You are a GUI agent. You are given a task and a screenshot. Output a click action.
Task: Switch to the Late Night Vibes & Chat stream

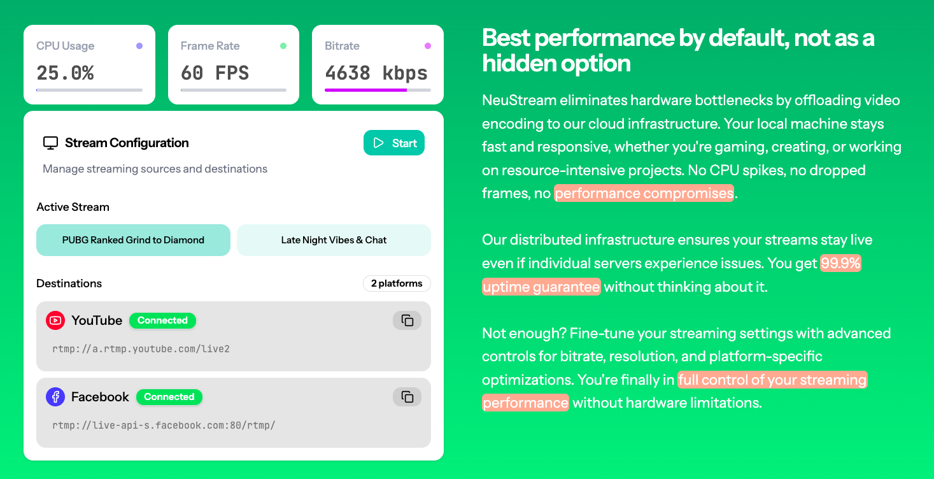pyautogui.click(x=334, y=240)
